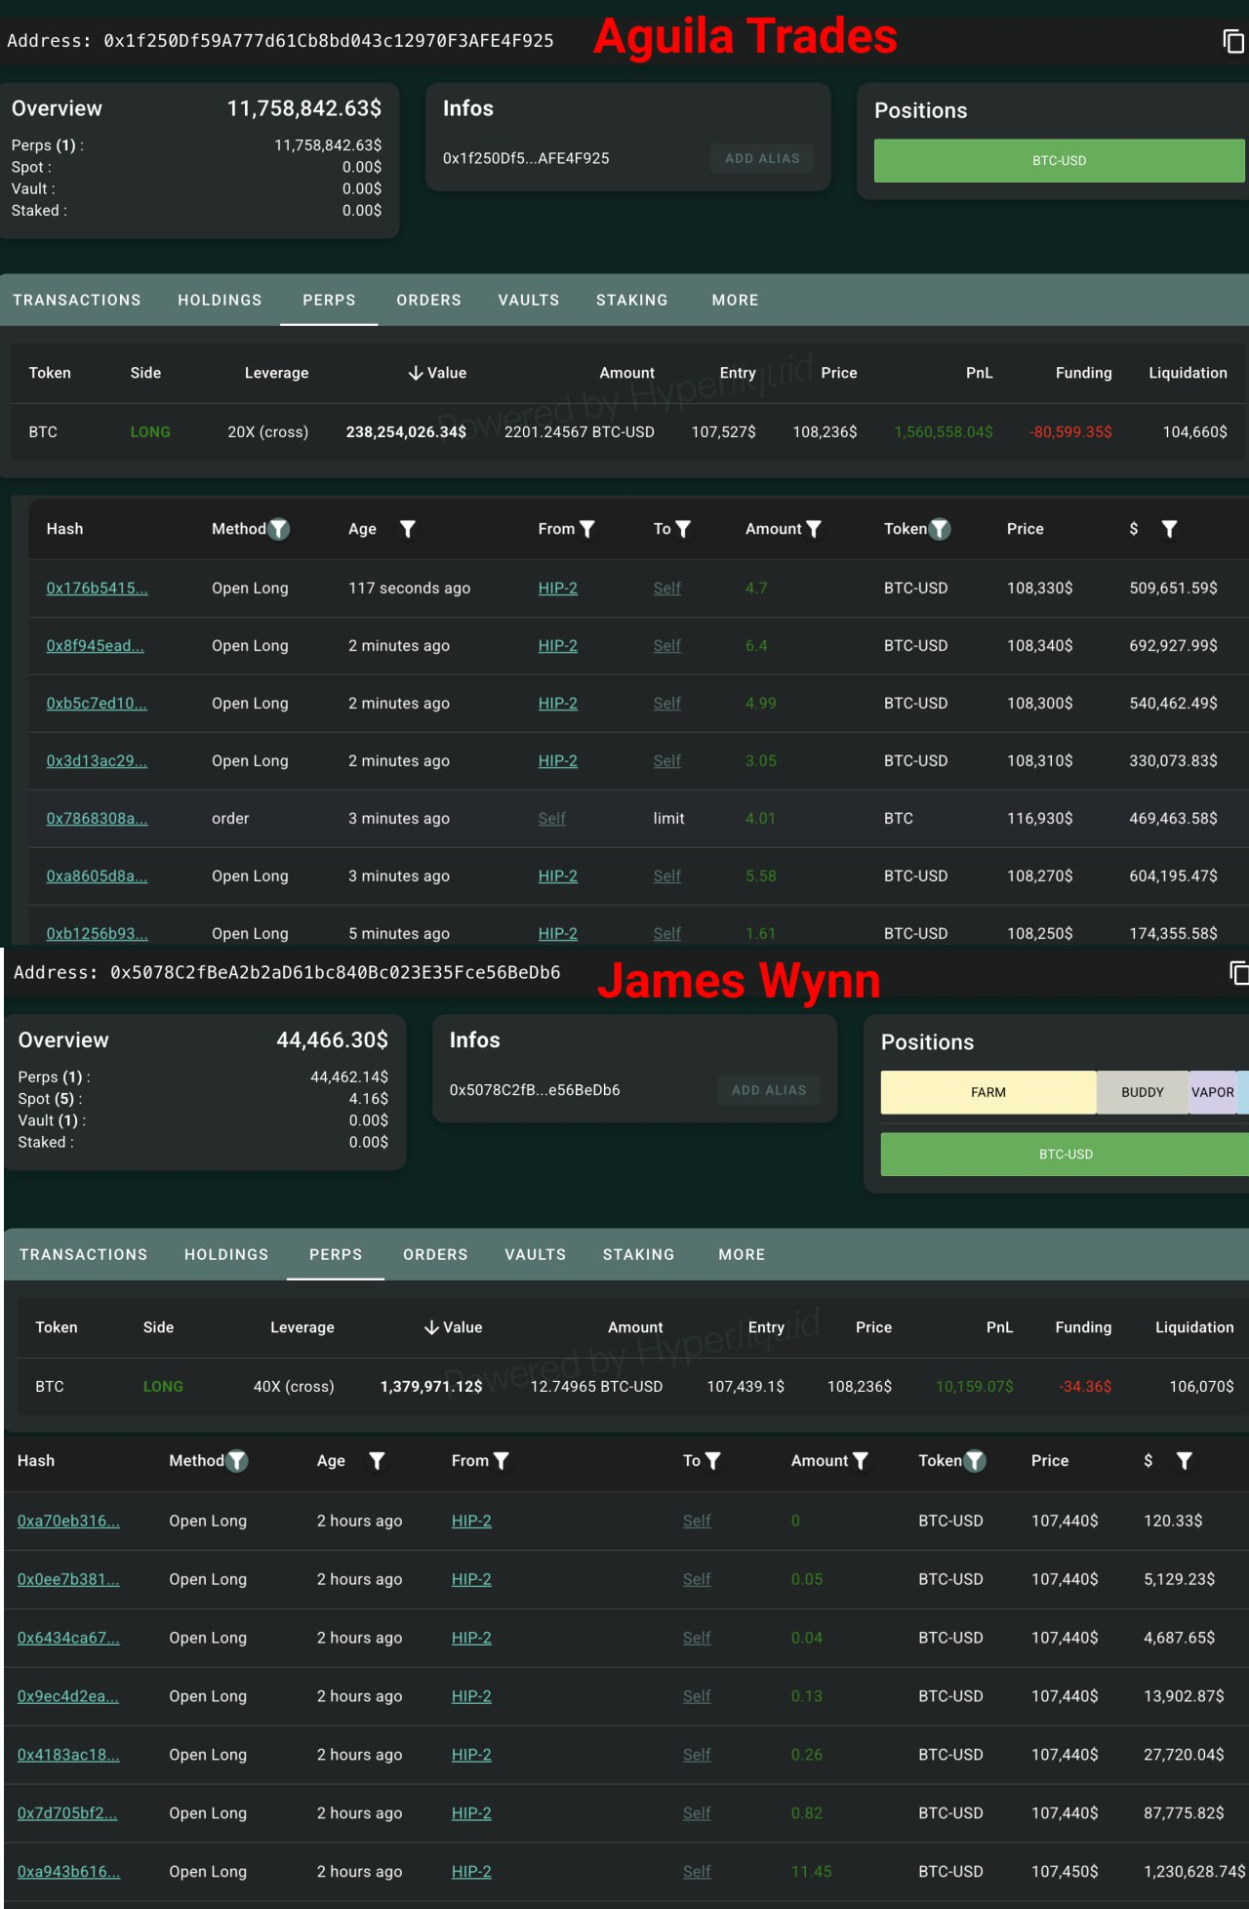Image resolution: width=1249 pixels, height=1909 pixels.
Task: Open transaction hash 0xb5c7ed10...
Action: click(x=97, y=704)
